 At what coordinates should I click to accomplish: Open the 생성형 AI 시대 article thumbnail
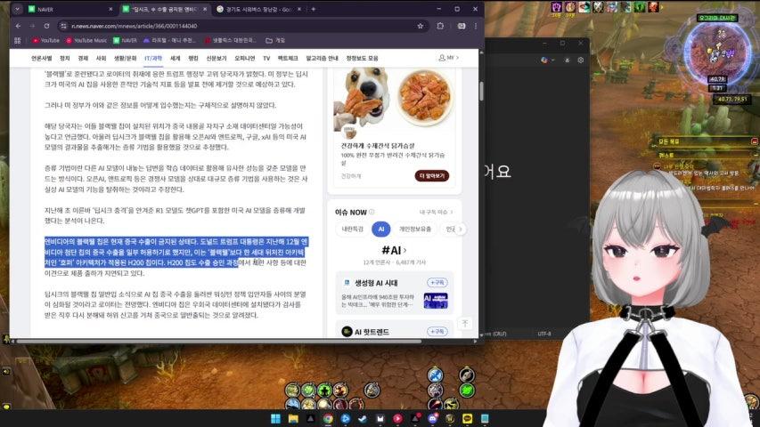click(x=436, y=300)
